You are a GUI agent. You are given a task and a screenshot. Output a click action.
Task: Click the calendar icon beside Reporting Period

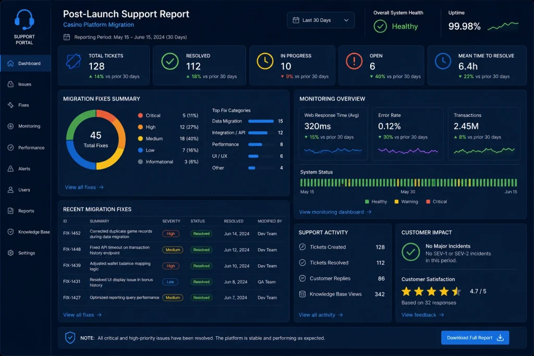[x=67, y=37]
